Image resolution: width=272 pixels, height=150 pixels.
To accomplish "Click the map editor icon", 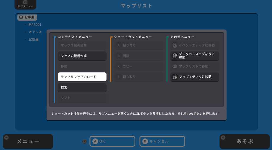I will [x=175, y=77].
